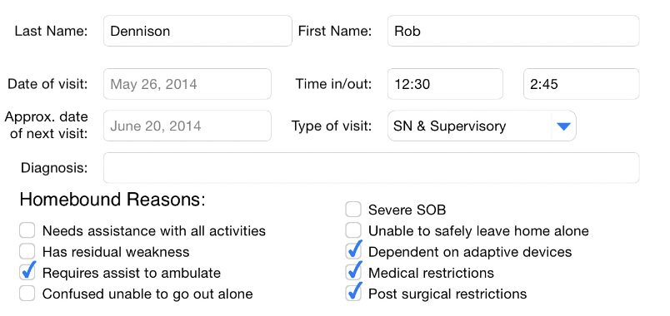This screenshot has height=316, width=670.
Task: Select the Time out field showing 2:45
Action: point(581,84)
